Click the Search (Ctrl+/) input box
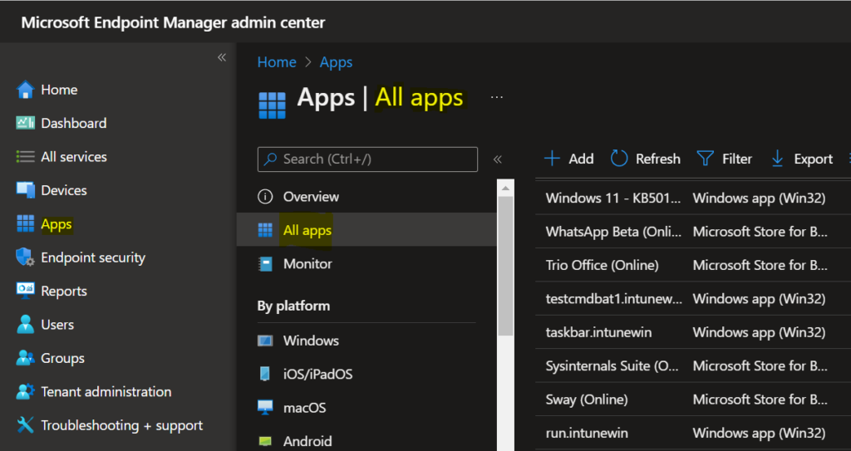The width and height of the screenshot is (851, 451). 367,159
